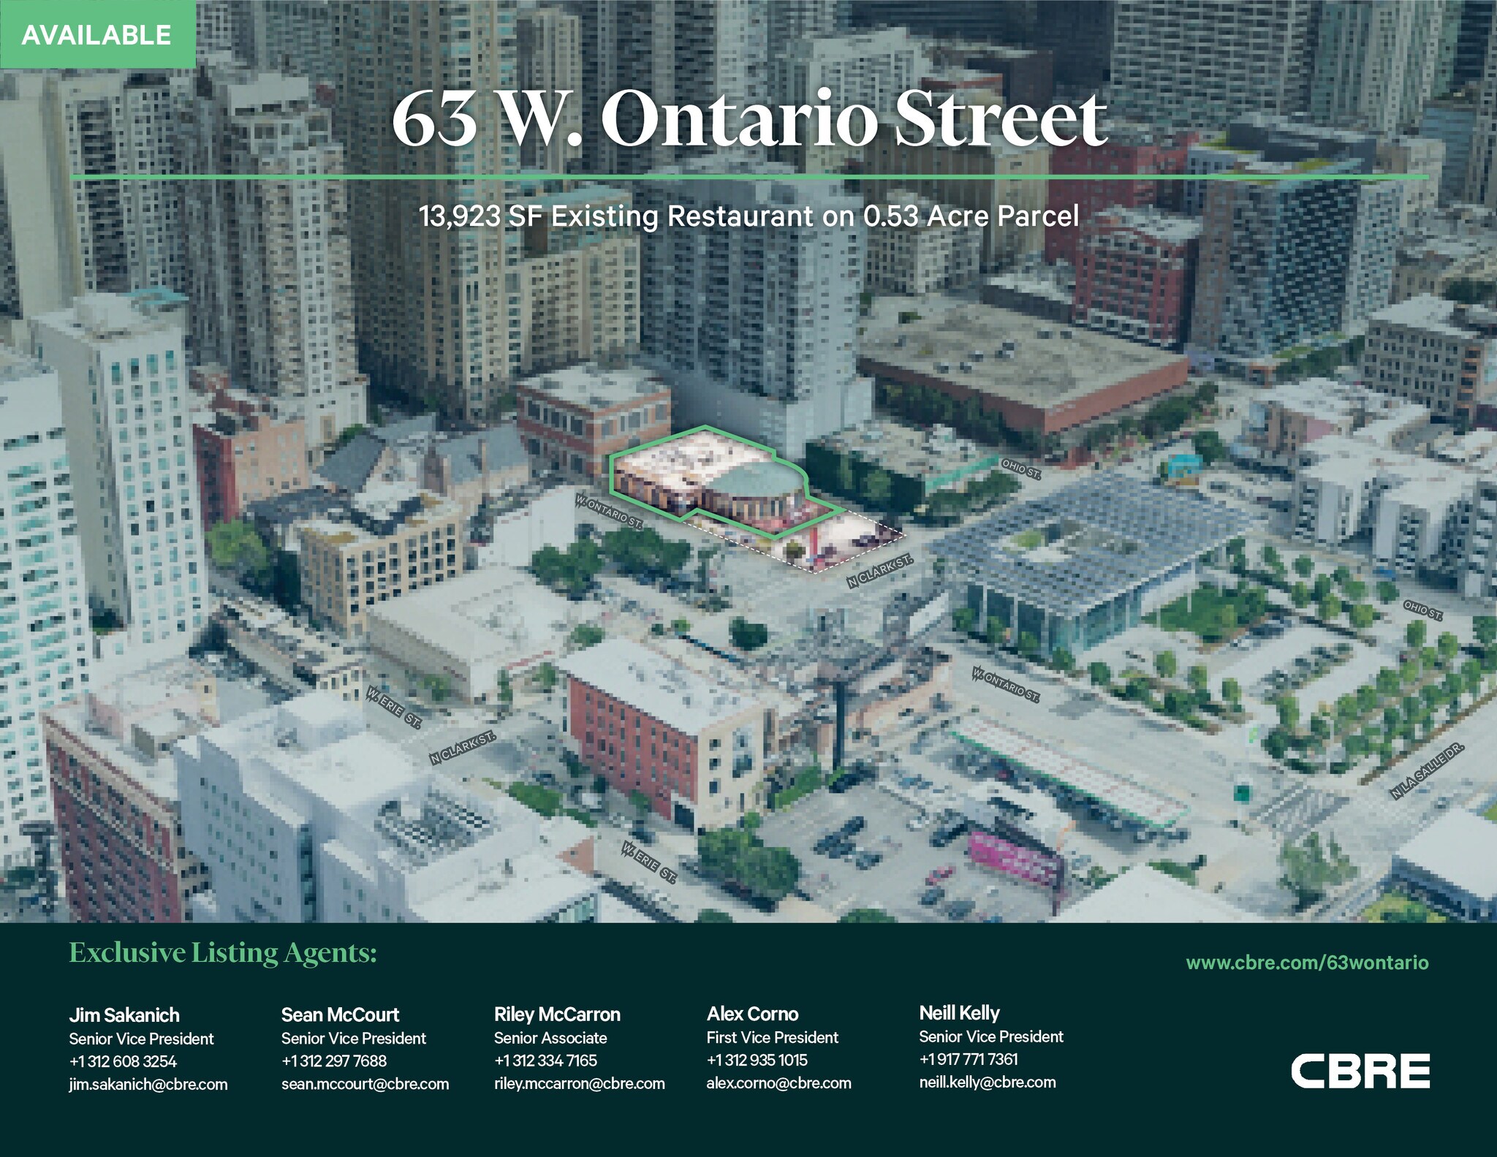This screenshot has width=1497, height=1157.
Task: Click alex.corno@cbre.com email link
Action: 778,1082
